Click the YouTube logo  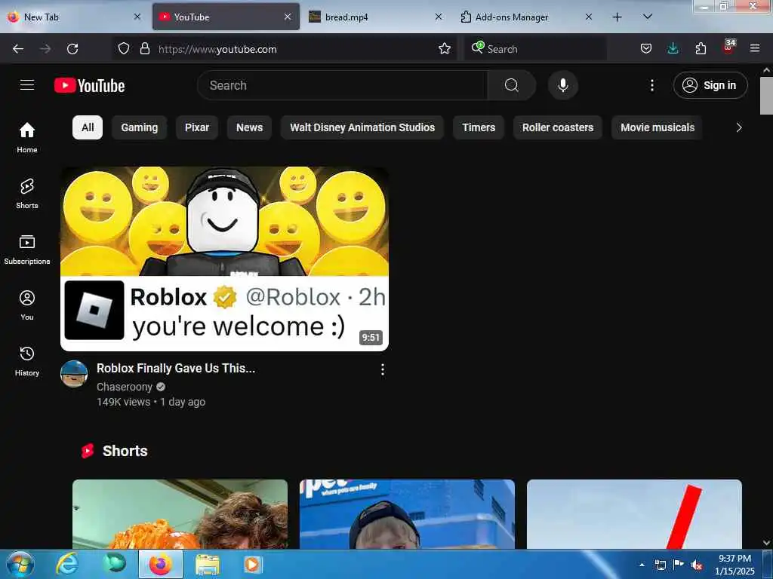89,85
